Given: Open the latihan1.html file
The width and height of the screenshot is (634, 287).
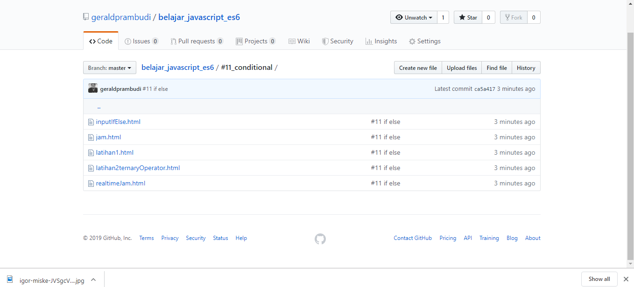Looking at the screenshot, I should [x=114, y=152].
